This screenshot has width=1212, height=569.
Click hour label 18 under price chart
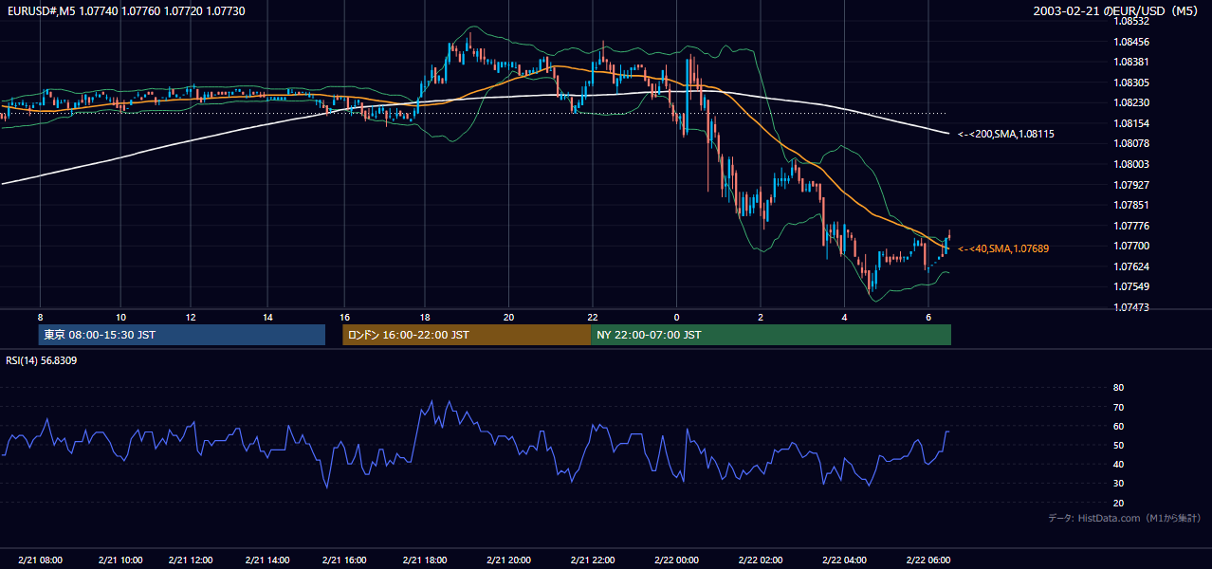pos(425,316)
